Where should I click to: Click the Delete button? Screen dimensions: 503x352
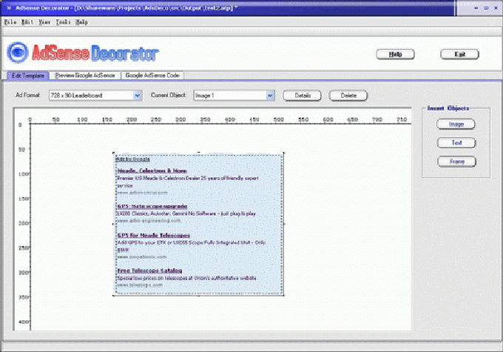348,96
